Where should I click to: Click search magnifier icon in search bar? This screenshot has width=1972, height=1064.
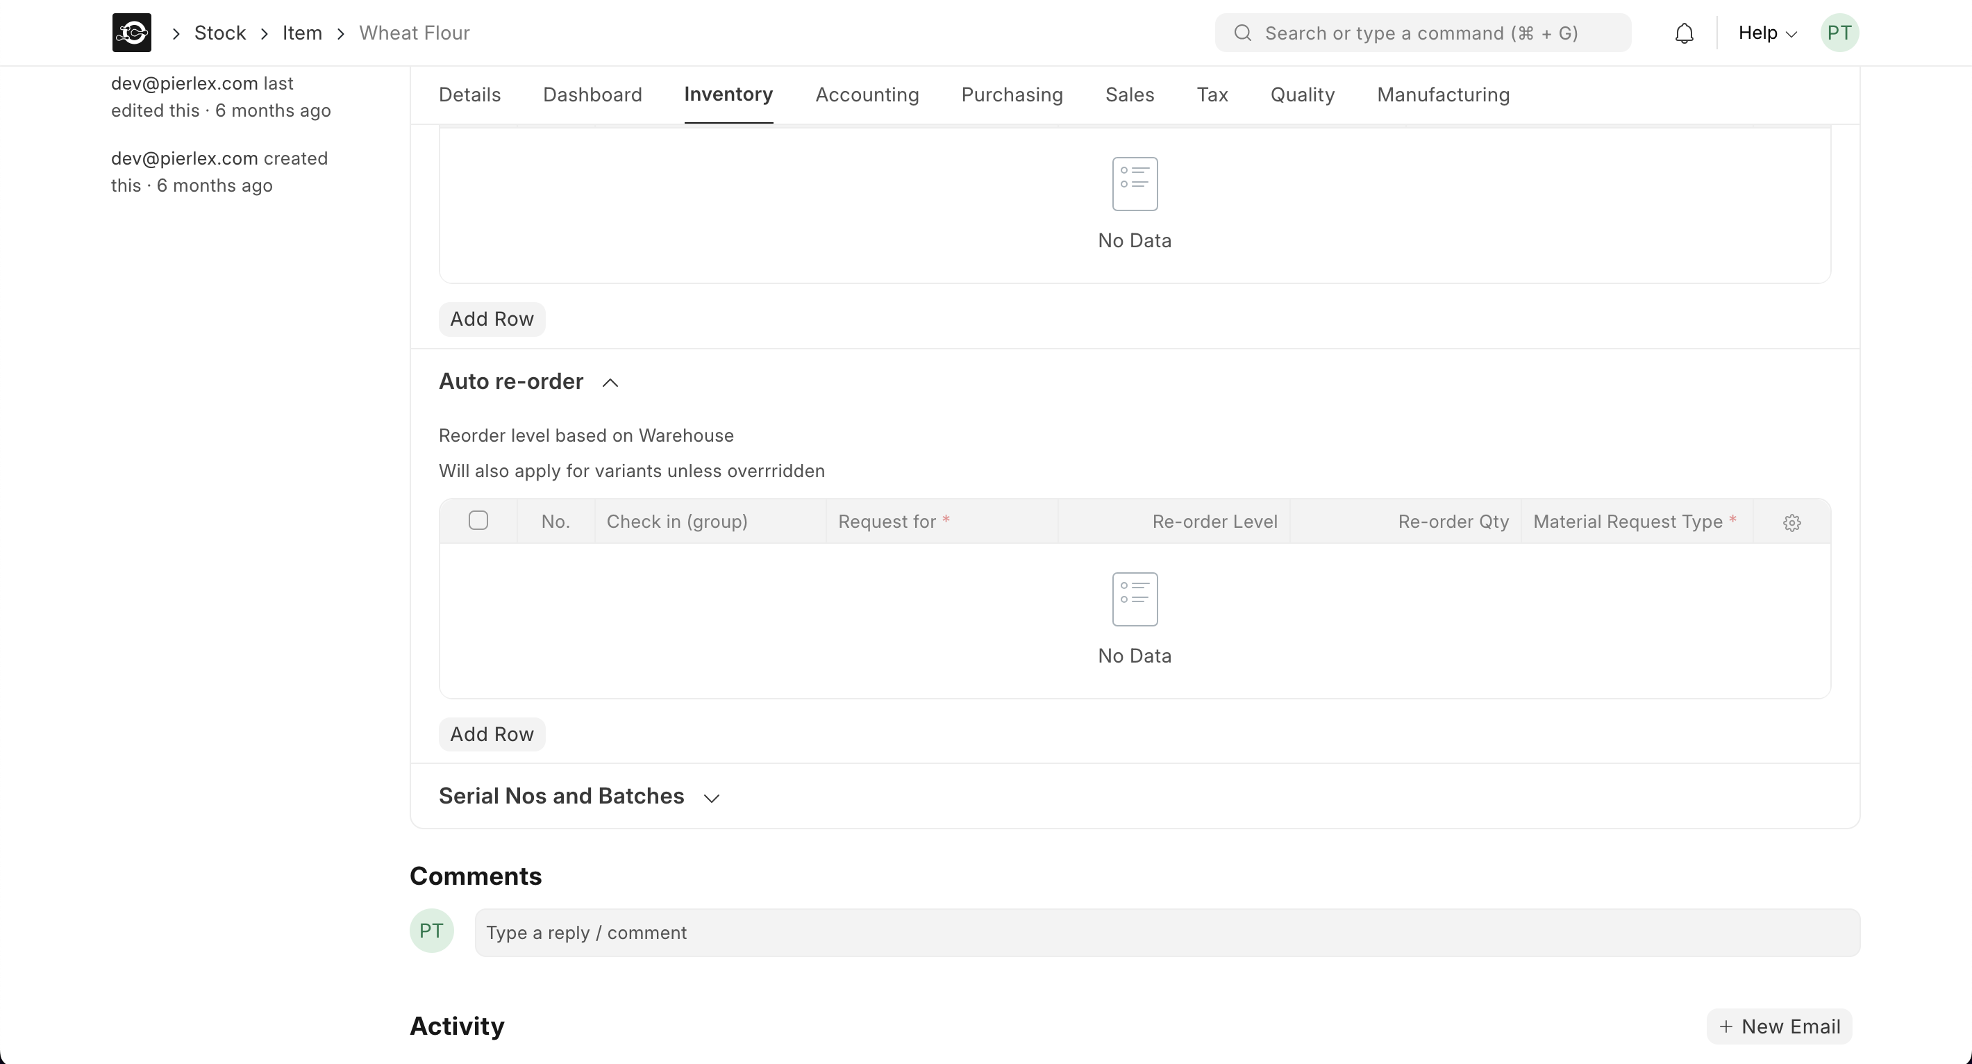tap(1243, 33)
